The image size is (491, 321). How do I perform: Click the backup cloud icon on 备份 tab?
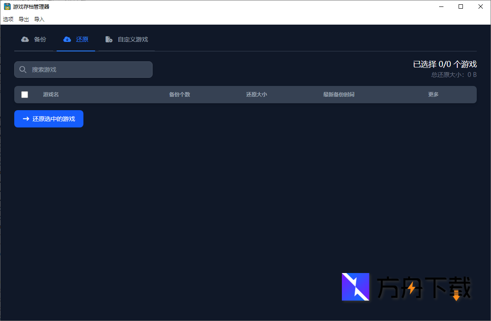(25, 39)
